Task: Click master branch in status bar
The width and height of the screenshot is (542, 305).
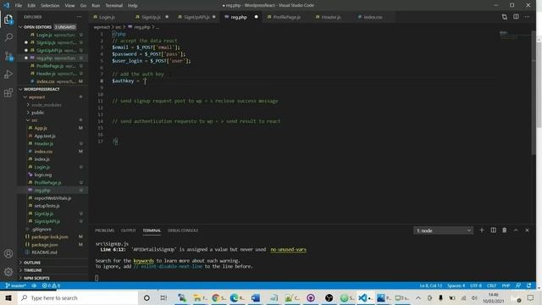Action: [x=16, y=286]
